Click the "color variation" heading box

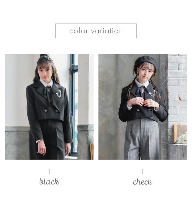point(96,31)
